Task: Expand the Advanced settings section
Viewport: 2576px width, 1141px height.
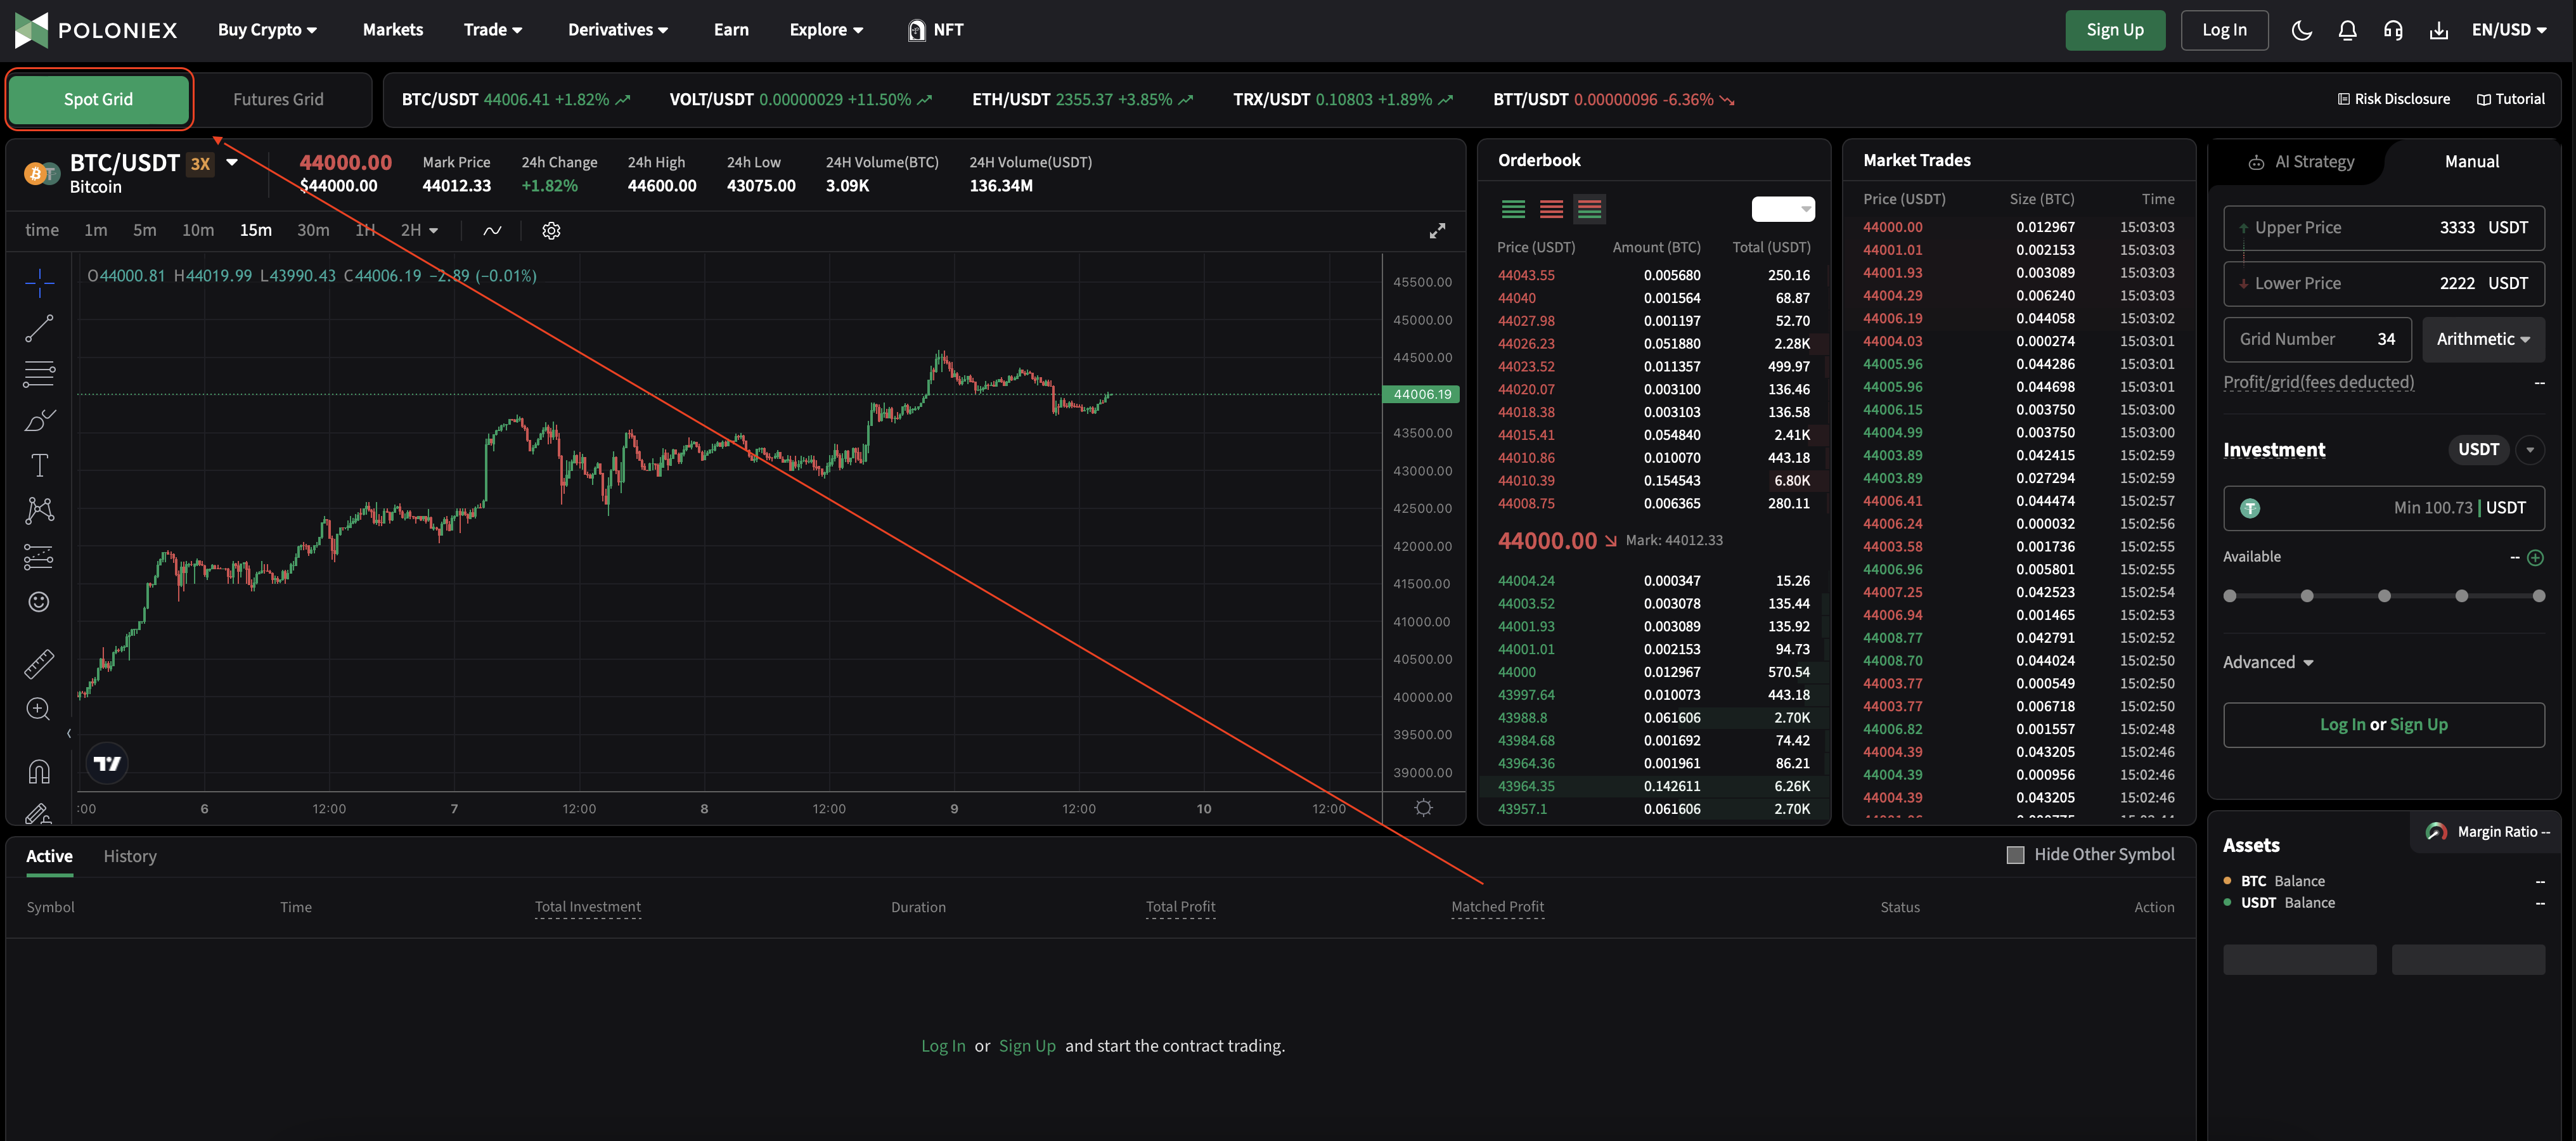Action: click(2267, 662)
